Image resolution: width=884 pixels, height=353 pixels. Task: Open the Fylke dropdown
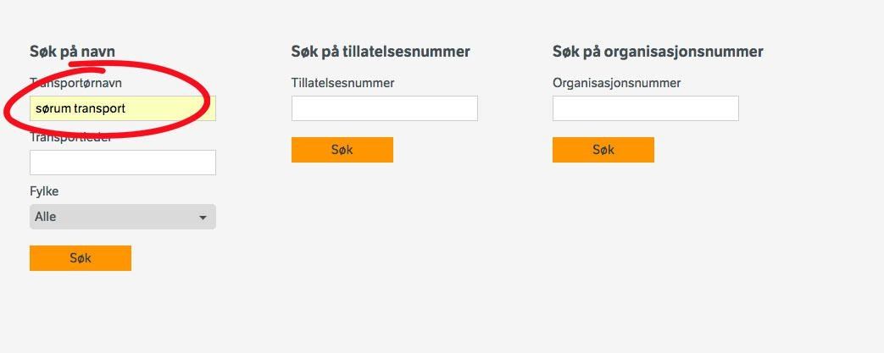[123, 217]
